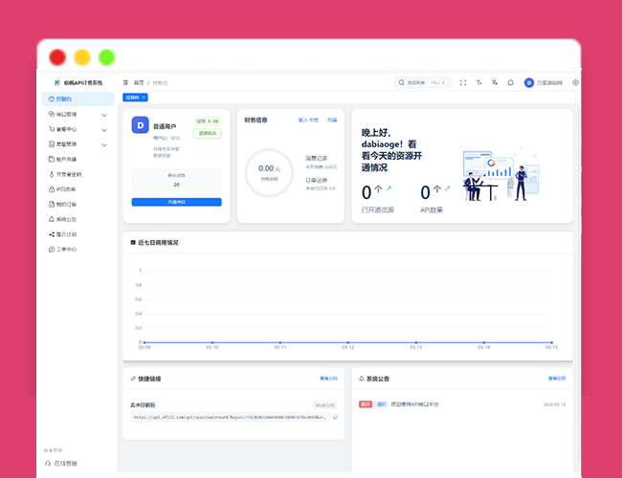Open the API platform welcome announcement
This screenshot has height=478, width=622.
coord(415,404)
